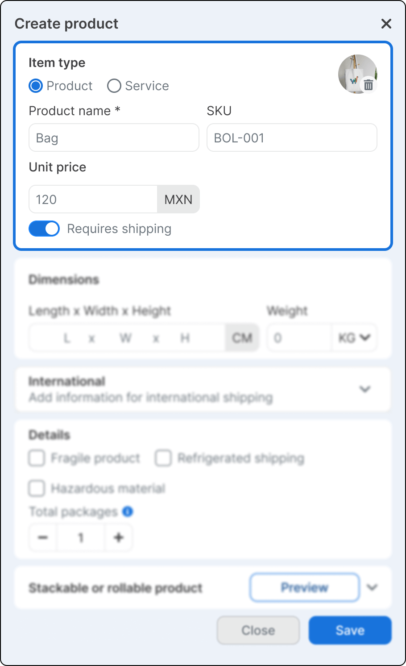
Task: Select the Product radio button
Action: pyautogui.click(x=36, y=86)
